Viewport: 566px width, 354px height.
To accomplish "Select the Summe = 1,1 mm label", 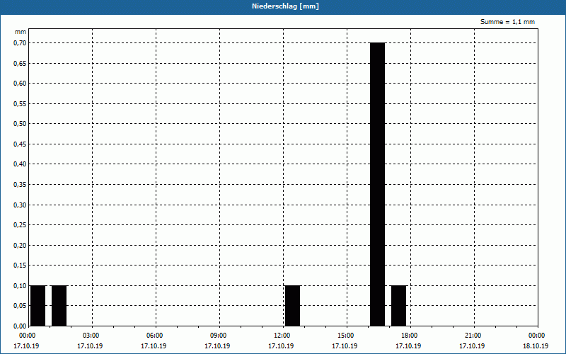I will coord(507,22).
